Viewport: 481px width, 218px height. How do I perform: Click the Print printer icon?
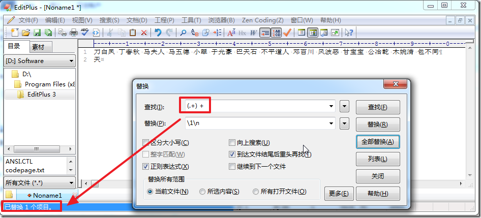74,33
